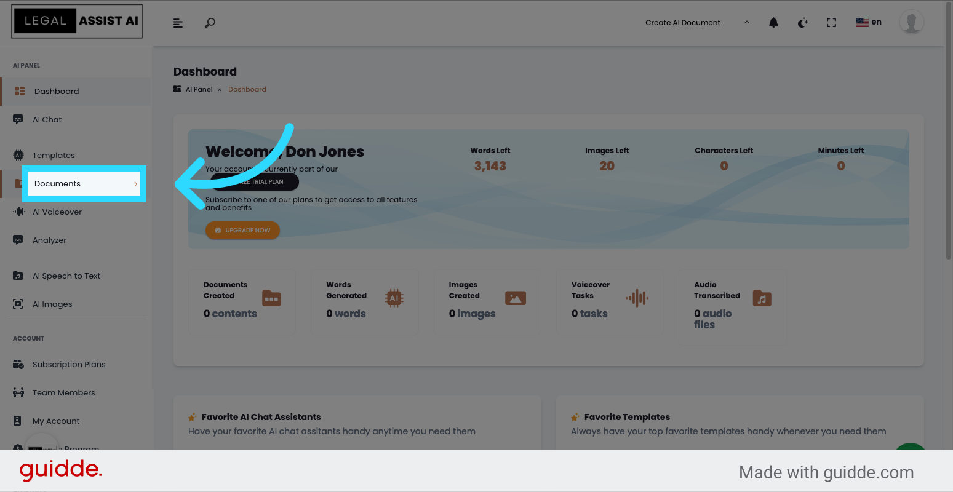Click the Subscription Plans box icon
Screen dimensions: 953x492
coord(18,364)
